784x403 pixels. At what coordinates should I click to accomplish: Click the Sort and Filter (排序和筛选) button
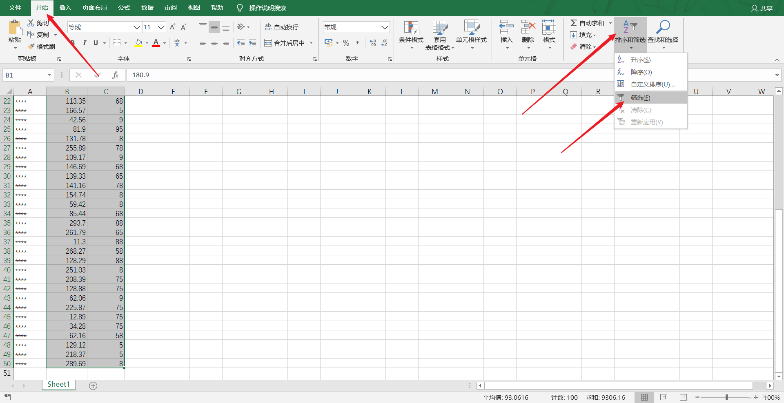[x=630, y=35]
